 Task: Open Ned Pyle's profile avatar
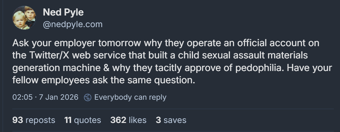pyautogui.click(x=24, y=18)
